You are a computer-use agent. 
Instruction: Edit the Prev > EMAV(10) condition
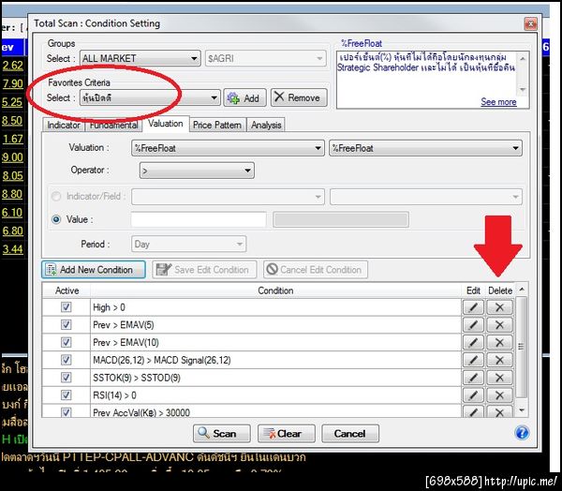tap(473, 343)
